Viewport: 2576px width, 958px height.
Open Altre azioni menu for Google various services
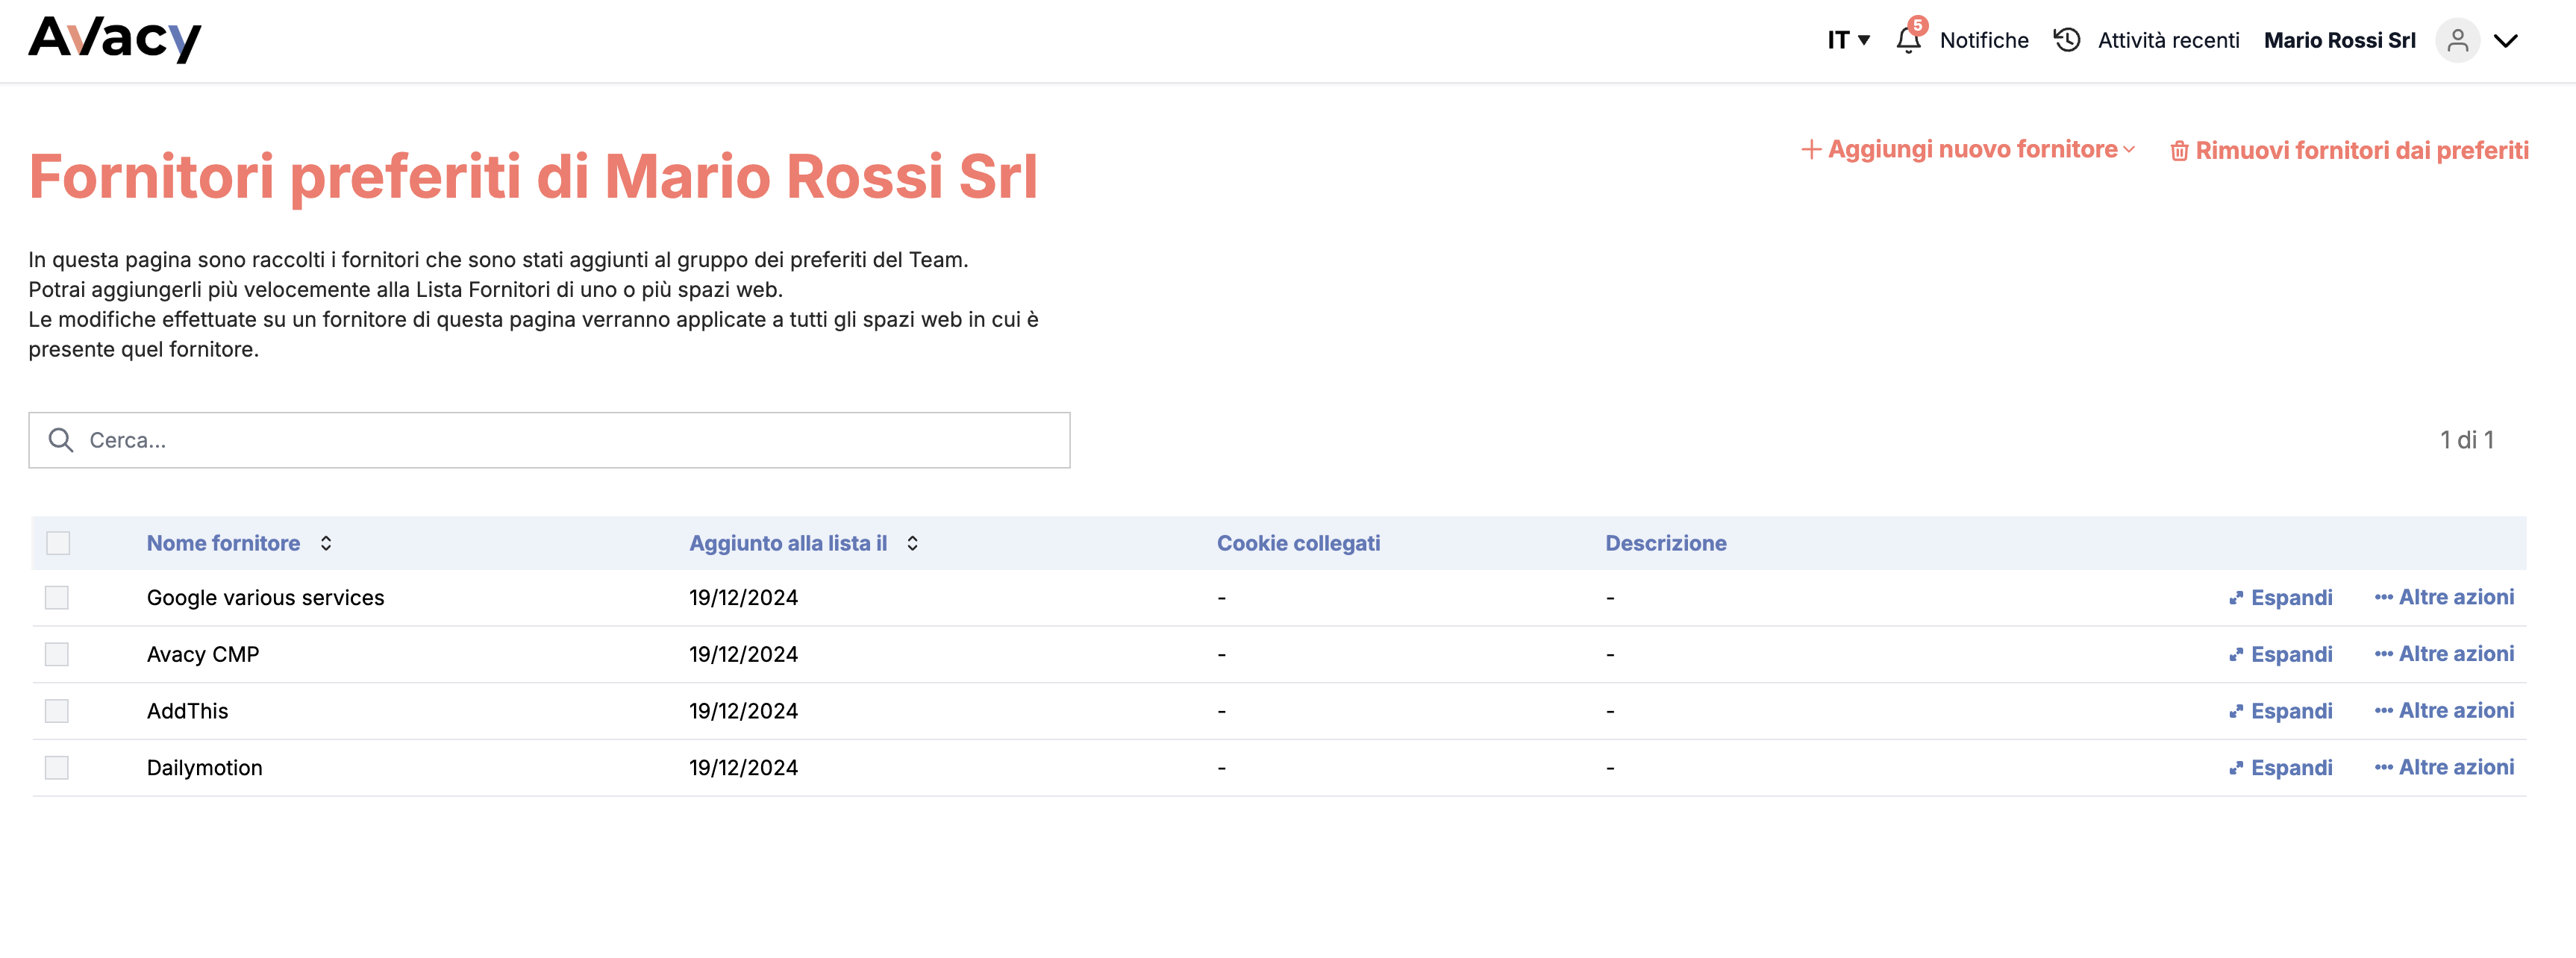pyautogui.click(x=2444, y=597)
